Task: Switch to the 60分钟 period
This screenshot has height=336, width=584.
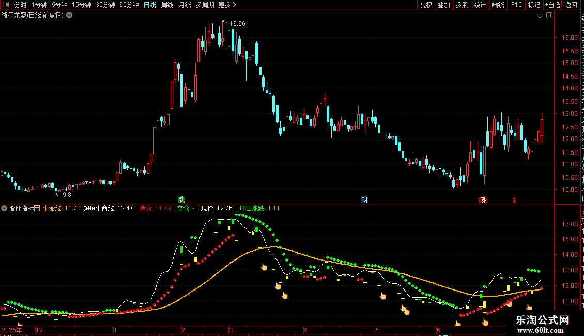Action: [x=129, y=5]
